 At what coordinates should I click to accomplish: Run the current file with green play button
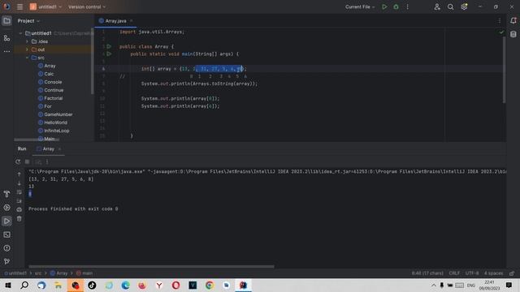point(384,6)
